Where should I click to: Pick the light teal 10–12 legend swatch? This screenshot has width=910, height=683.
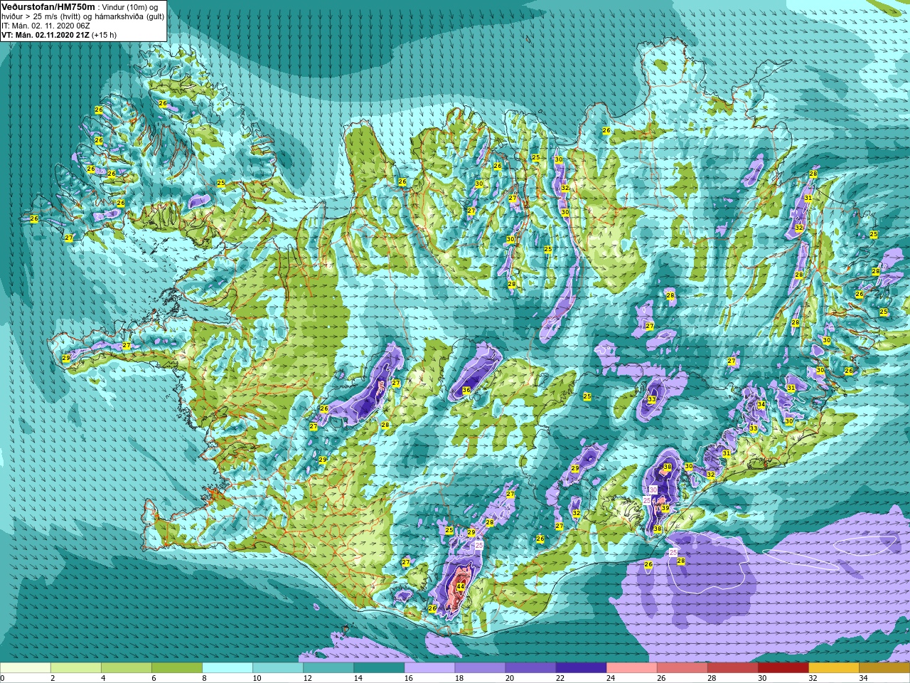pyautogui.click(x=278, y=668)
